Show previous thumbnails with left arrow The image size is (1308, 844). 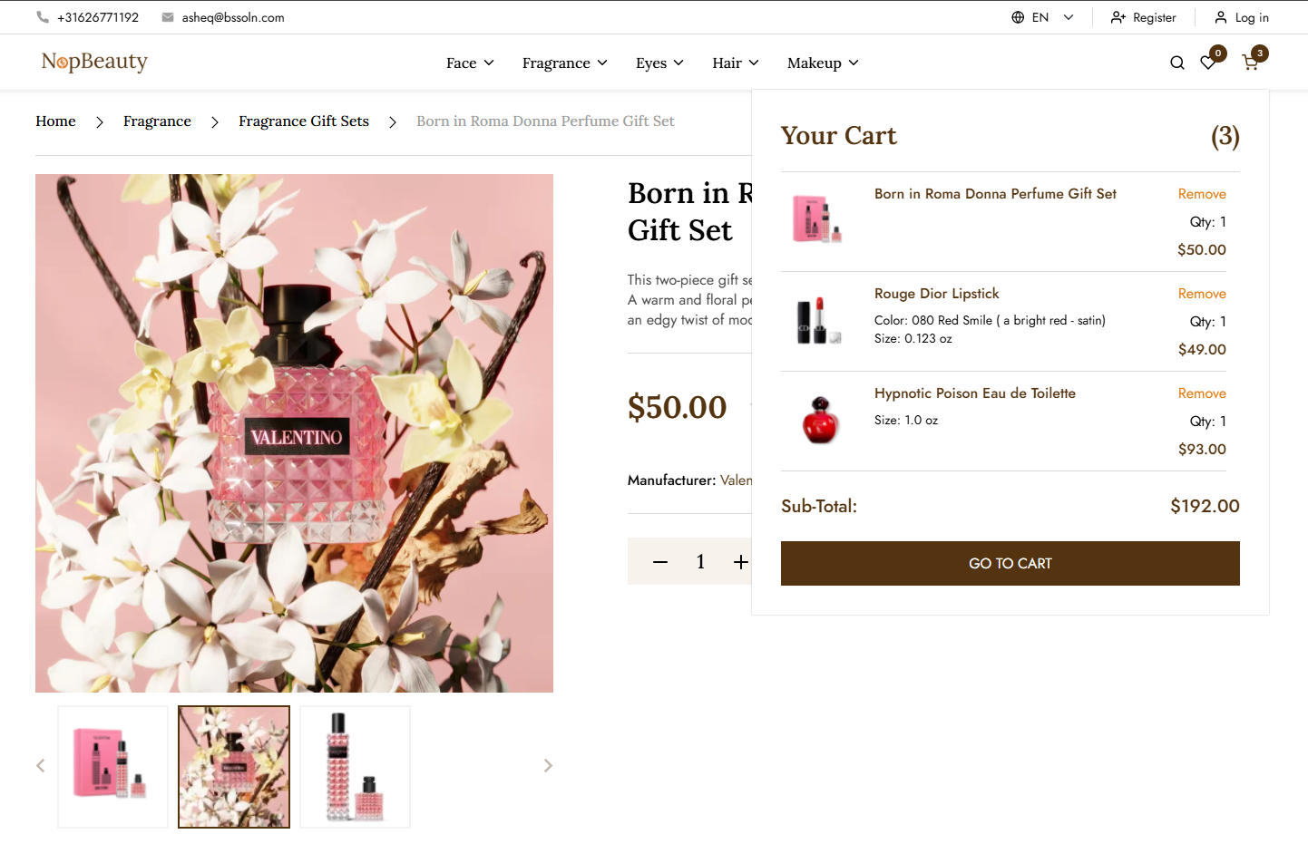(x=41, y=766)
